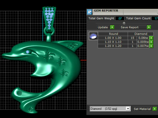
Task: Click the green arrow next to Save Report
Action: (149, 27)
